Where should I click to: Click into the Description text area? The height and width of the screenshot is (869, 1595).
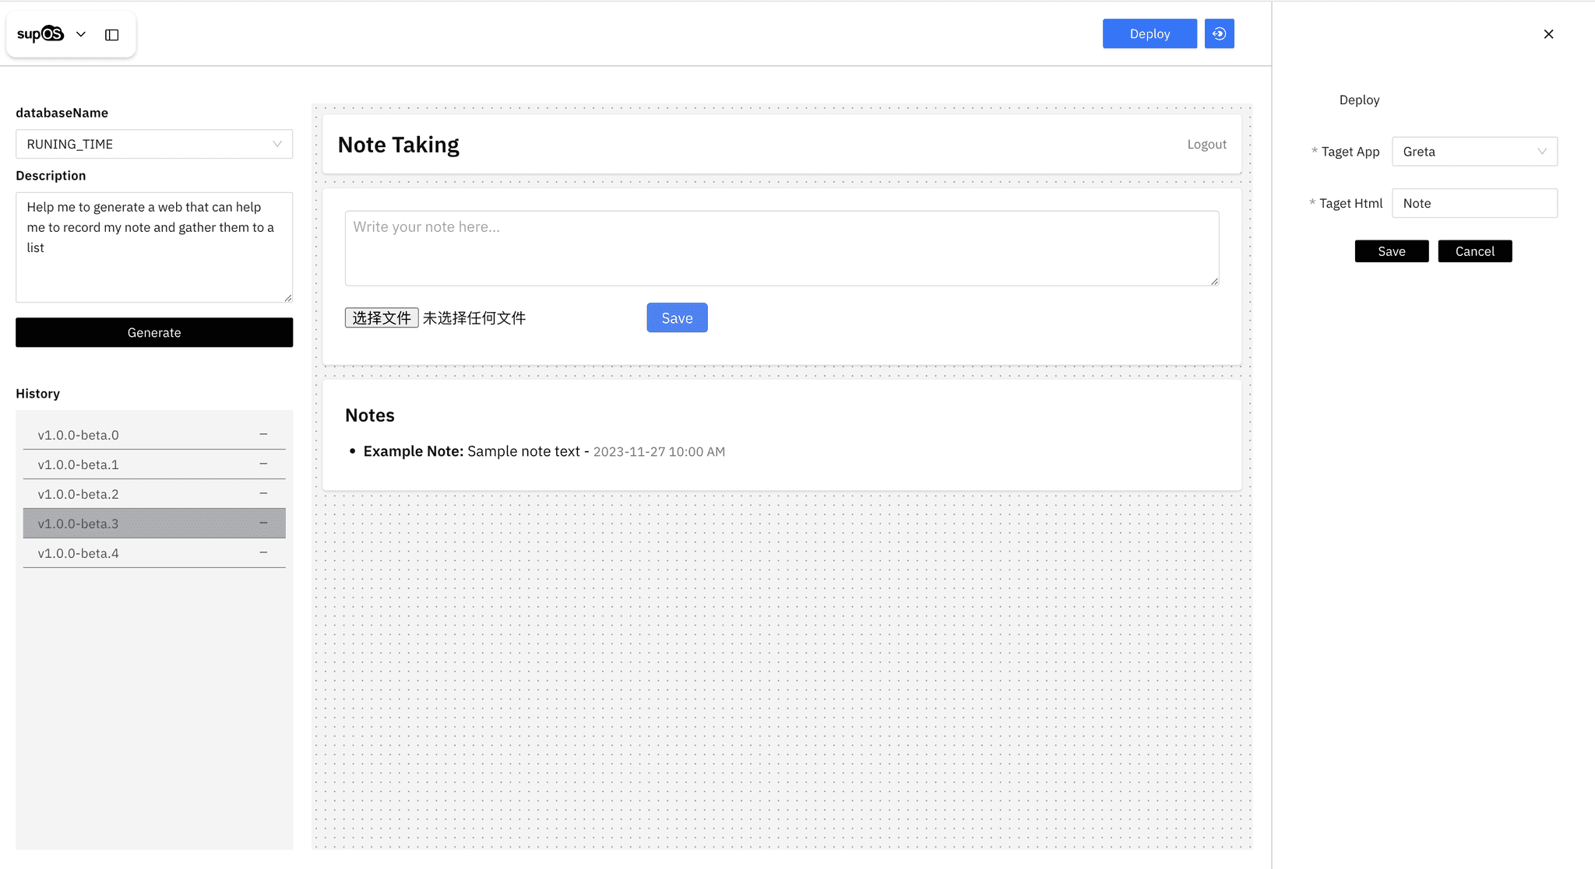tap(154, 247)
